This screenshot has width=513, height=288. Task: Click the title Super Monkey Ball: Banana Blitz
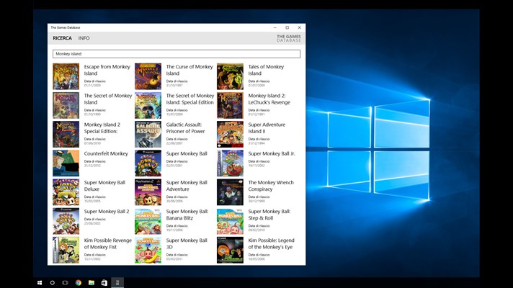click(187, 215)
